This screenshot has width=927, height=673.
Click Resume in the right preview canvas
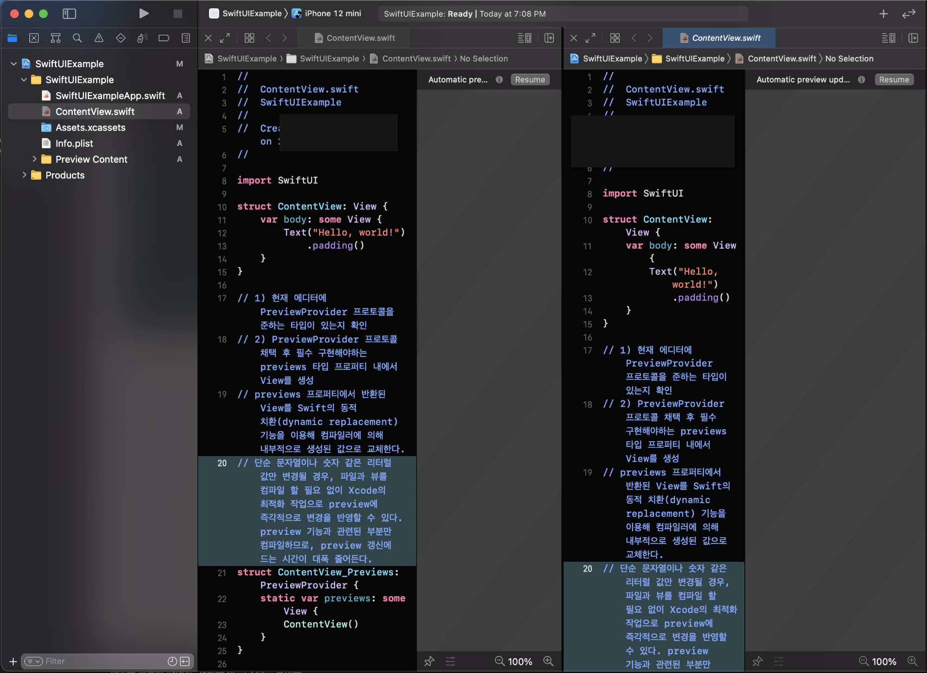click(894, 80)
